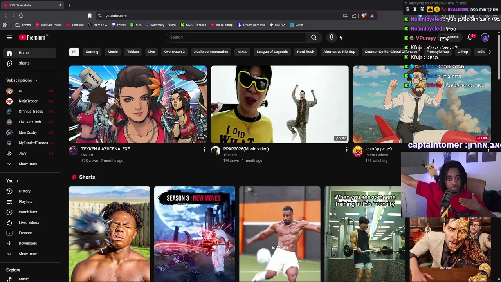Open a new browser tab
Image resolution: width=501 pixels, height=282 pixels.
click(69, 5)
